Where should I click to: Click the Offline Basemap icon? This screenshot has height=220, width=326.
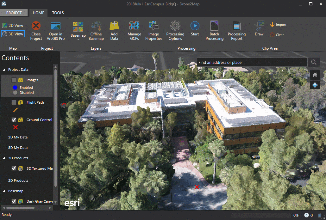96,26
